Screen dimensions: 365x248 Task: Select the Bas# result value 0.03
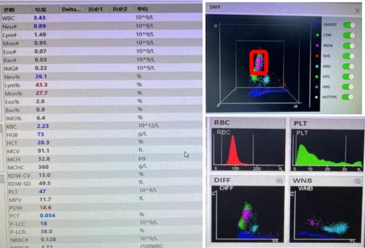[x=40, y=60]
